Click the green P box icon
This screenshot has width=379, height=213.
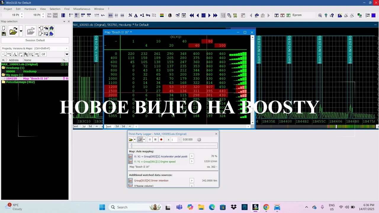pyautogui.click(x=288, y=15)
